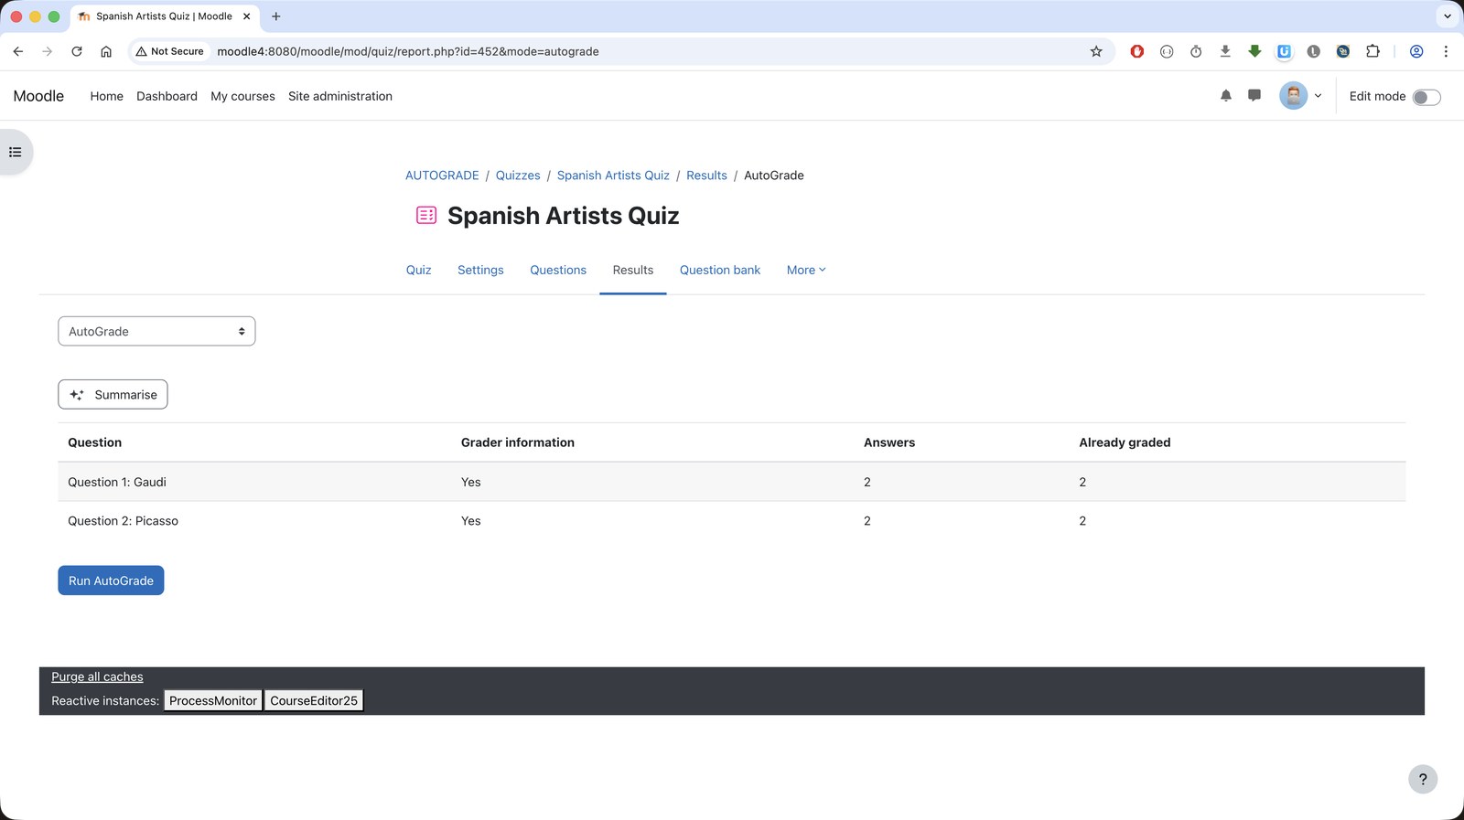Close the Spanish Artists Quiz browser tab
The height and width of the screenshot is (820, 1464).
246,16
